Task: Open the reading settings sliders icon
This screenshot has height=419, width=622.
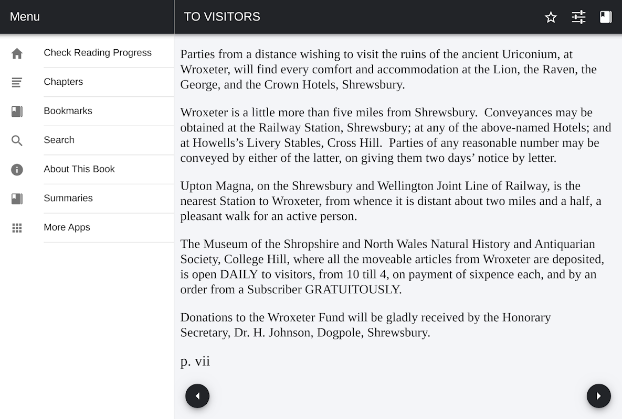Action: [578, 17]
